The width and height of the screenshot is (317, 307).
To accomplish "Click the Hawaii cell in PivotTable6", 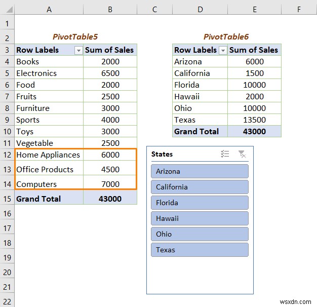I will (200, 96).
